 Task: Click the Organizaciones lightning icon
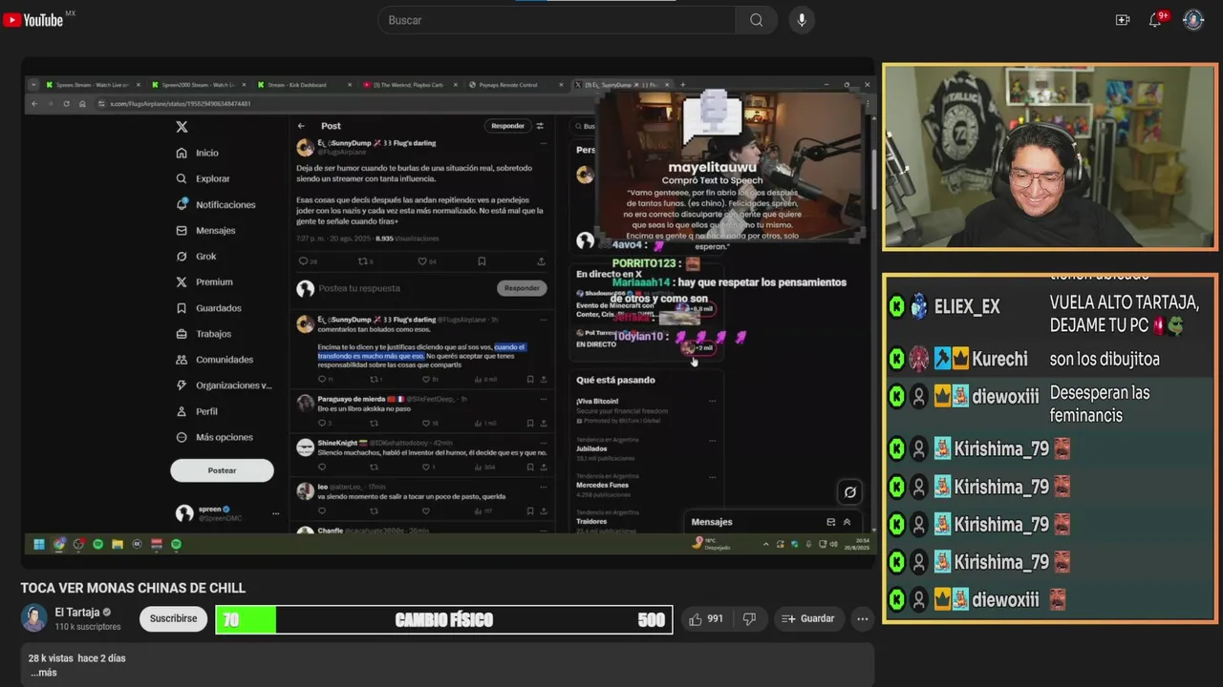point(182,385)
